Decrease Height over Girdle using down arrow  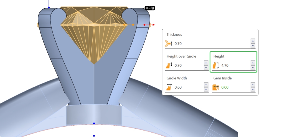(x=206, y=68)
